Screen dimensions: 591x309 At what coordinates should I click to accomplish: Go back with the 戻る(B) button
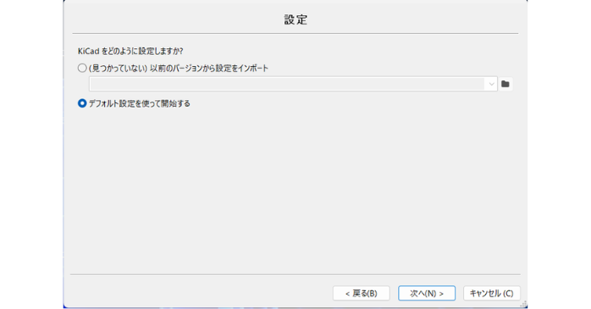[x=361, y=293]
